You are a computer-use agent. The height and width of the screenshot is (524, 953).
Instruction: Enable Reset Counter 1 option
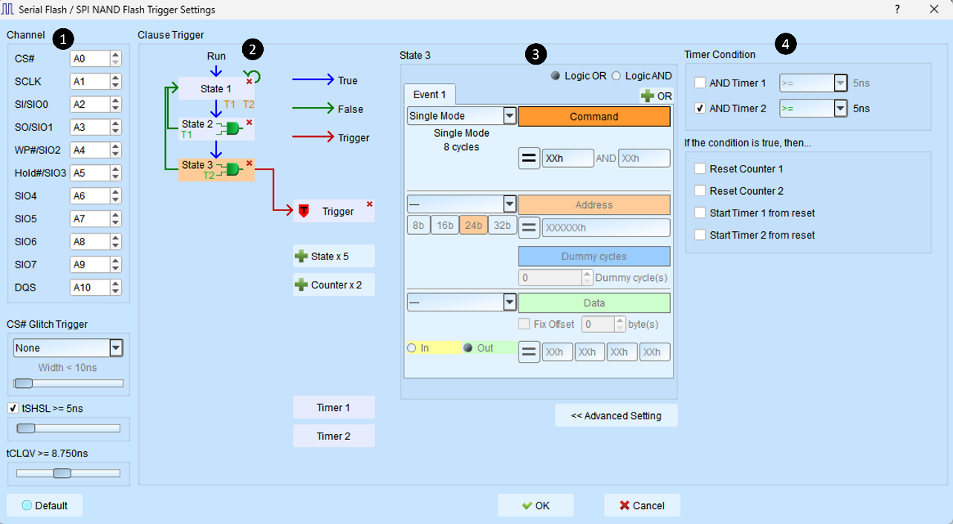point(700,169)
